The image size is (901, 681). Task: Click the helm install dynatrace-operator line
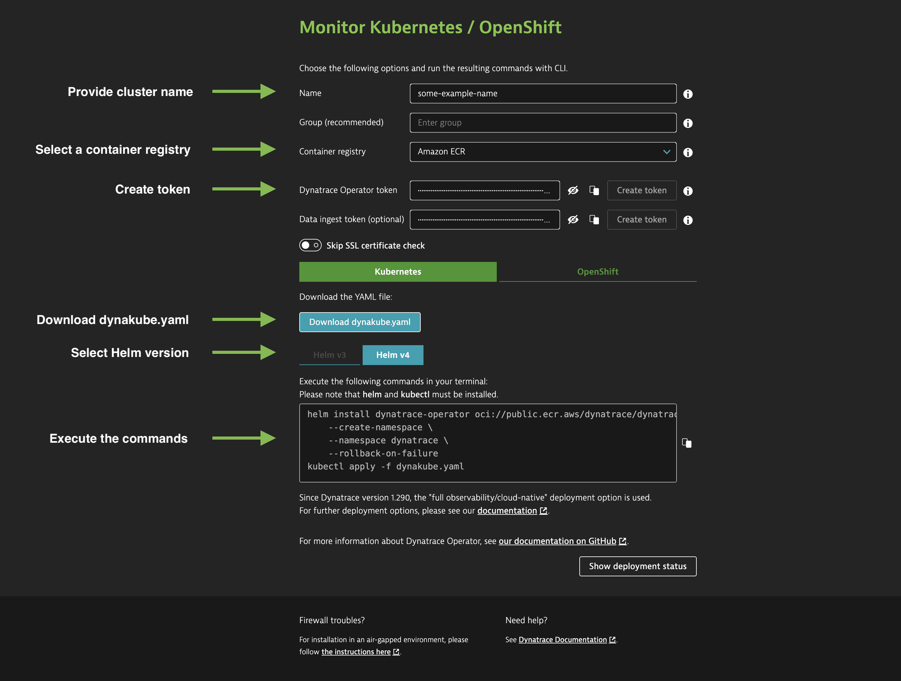(x=492, y=414)
